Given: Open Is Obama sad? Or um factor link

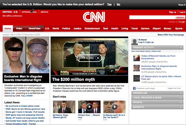Looking at the screenshot, I should pyautogui.click(x=114, y=116).
